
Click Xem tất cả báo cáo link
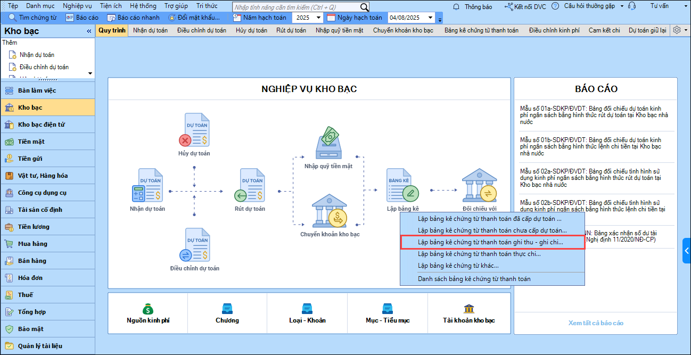point(596,323)
